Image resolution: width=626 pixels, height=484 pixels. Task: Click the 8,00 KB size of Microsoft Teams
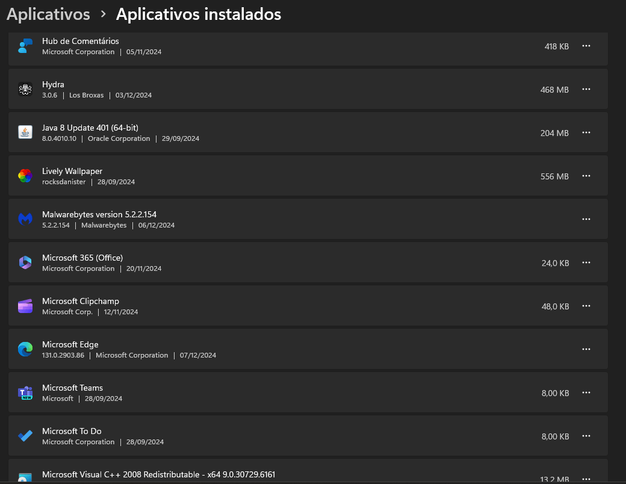pyautogui.click(x=556, y=393)
